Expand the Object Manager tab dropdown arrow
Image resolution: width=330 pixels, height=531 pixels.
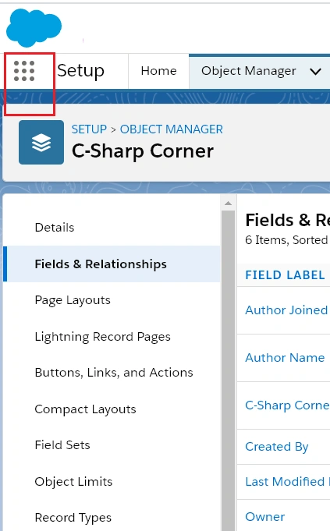click(315, 72)
